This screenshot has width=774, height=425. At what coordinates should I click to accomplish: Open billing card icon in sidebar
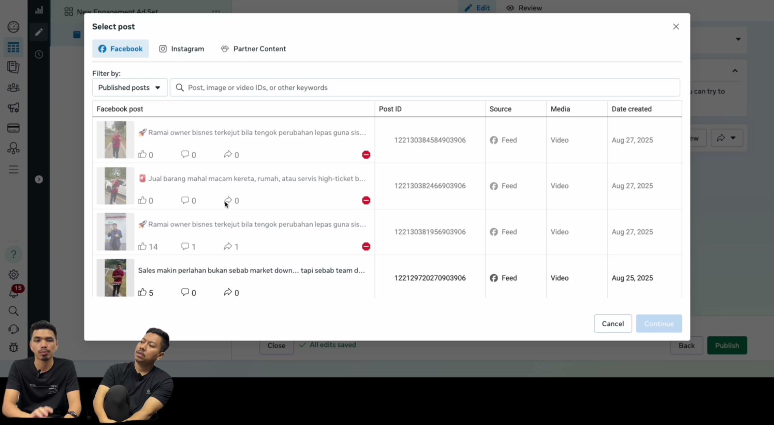(13, 128)
